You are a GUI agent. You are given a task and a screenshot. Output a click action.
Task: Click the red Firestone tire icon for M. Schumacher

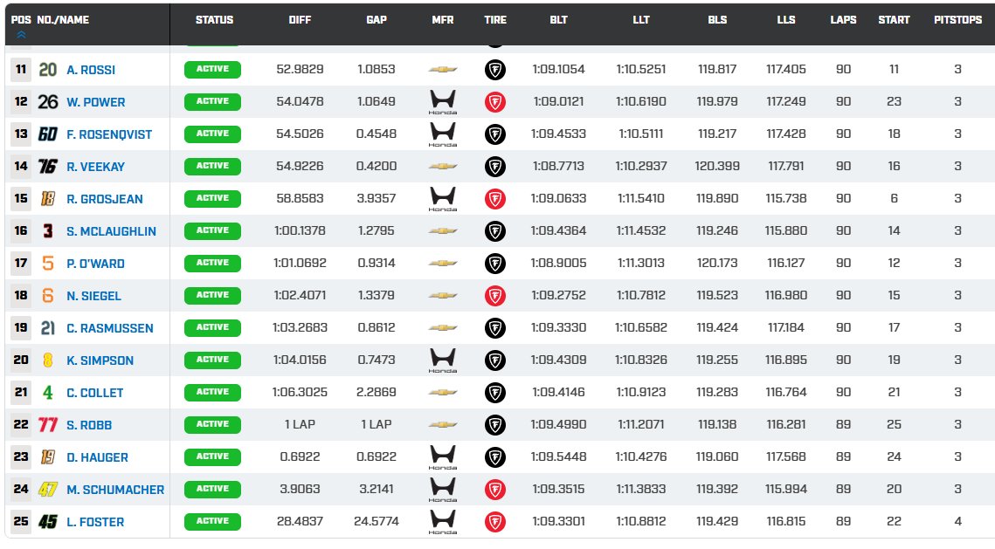pyautogui.click(x=495, y=490)
